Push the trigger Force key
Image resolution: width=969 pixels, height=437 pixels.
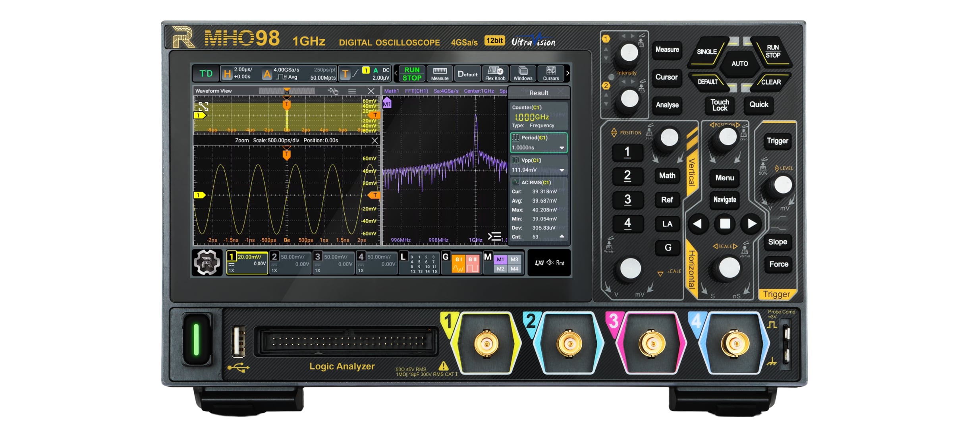tap(778, 264)
